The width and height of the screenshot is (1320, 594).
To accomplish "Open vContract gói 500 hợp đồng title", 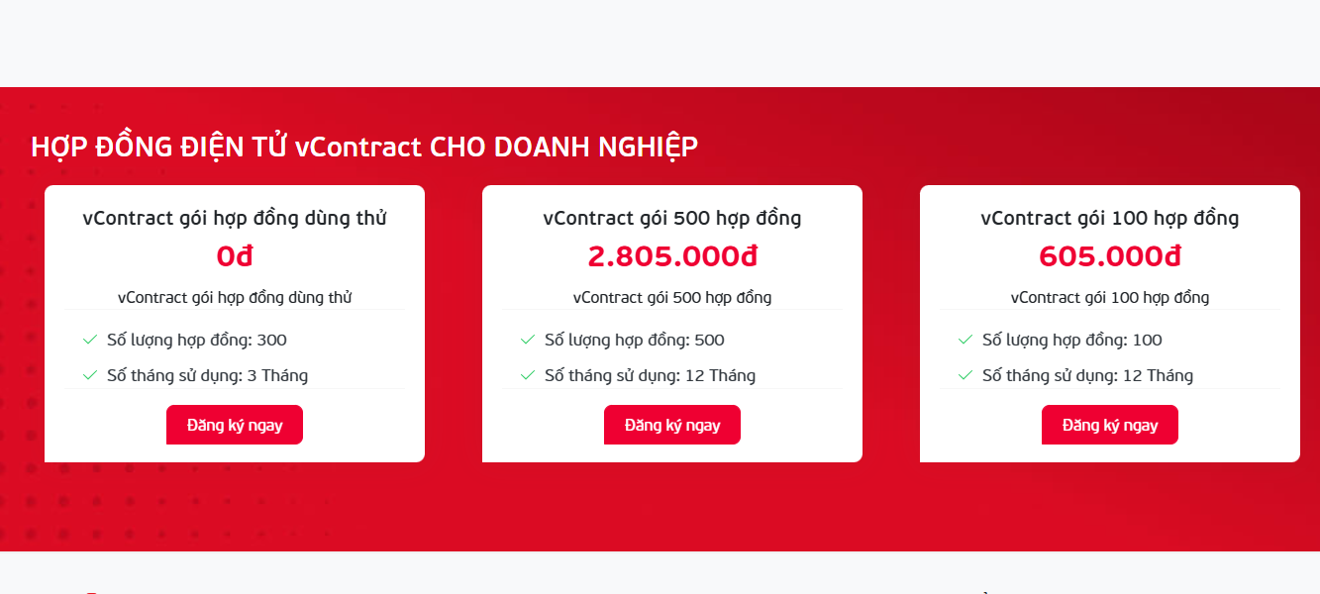I will pos(672,218).
